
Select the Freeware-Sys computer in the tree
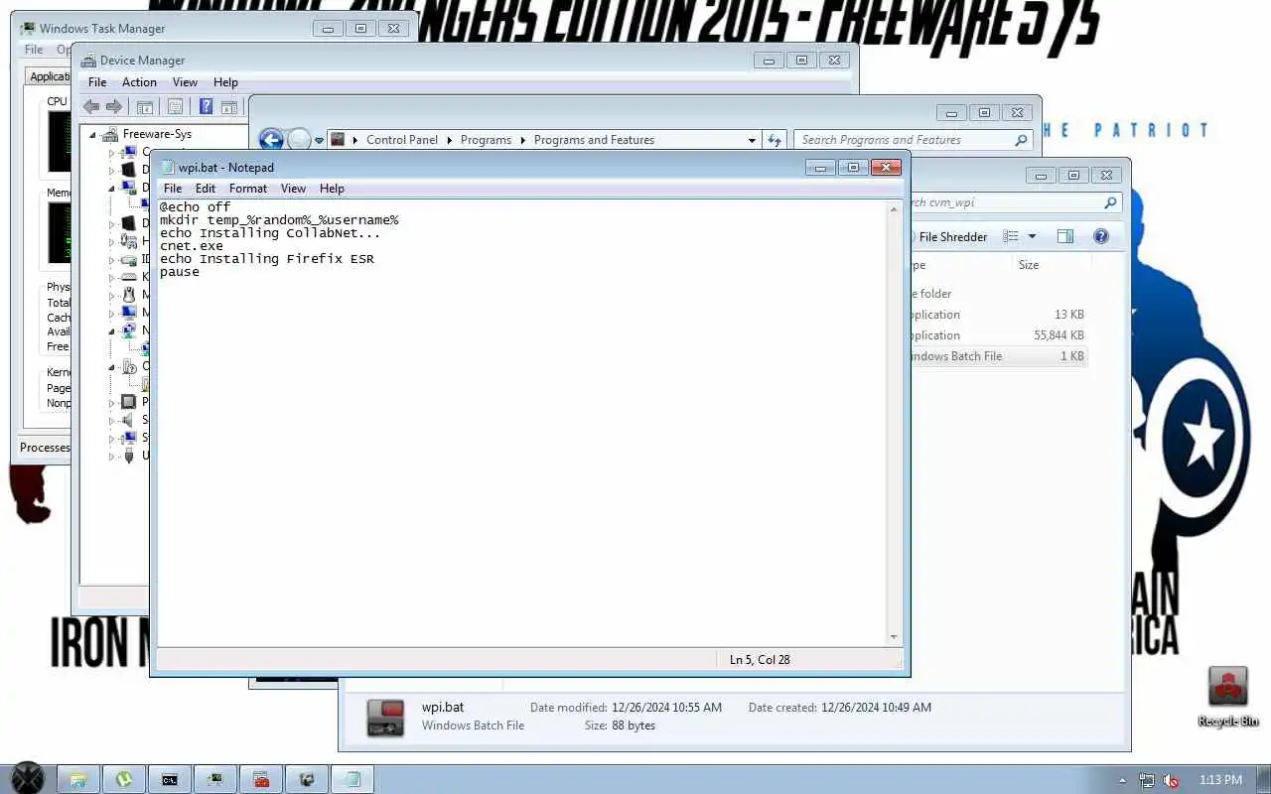(157, 134)
